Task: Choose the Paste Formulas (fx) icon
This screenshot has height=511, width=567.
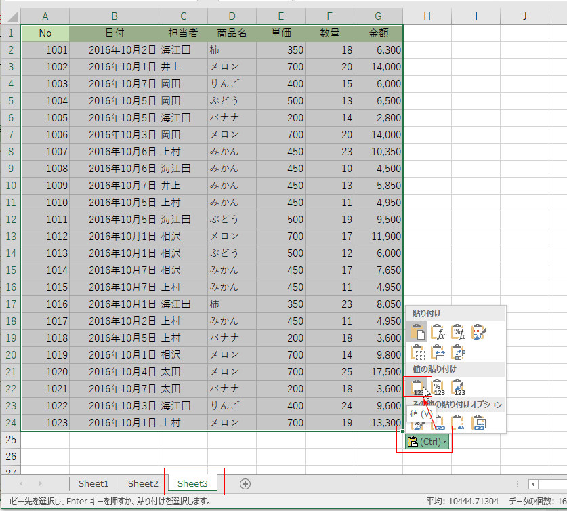Action: [438, 332]
